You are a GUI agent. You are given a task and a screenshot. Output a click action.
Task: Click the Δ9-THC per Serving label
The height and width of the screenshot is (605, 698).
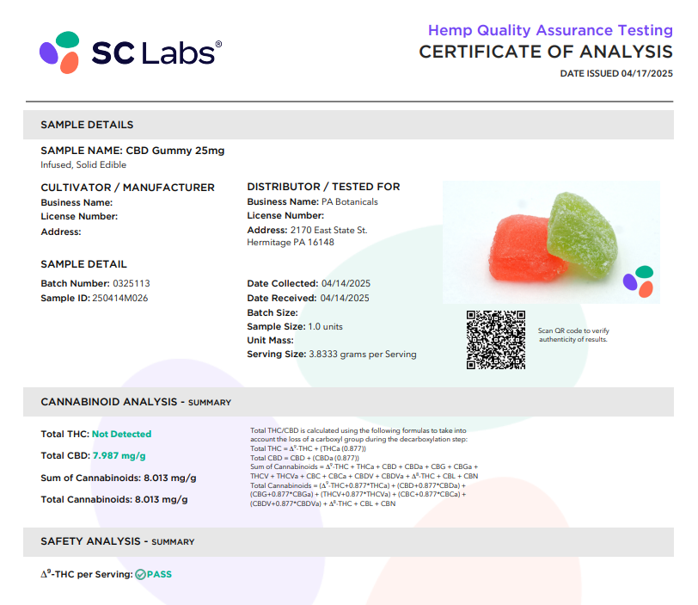point(87,574)
